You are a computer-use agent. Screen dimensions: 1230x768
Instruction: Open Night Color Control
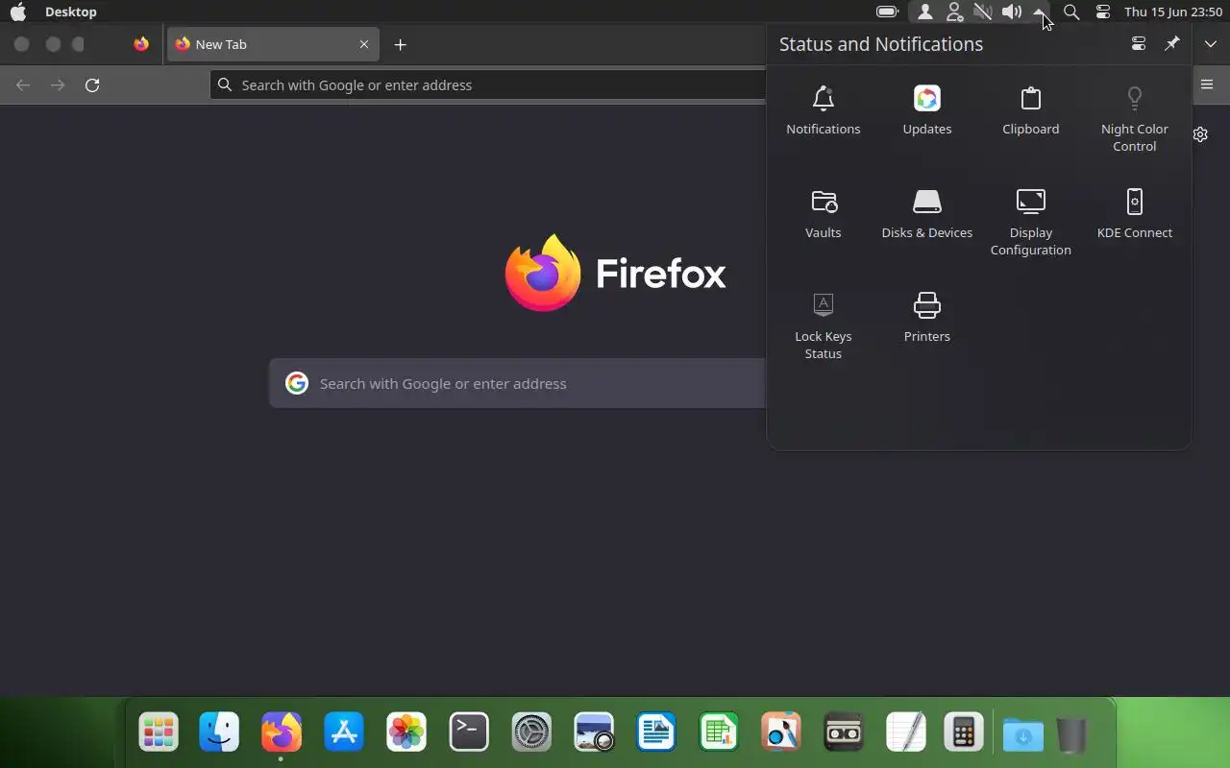click(1134, 119)
